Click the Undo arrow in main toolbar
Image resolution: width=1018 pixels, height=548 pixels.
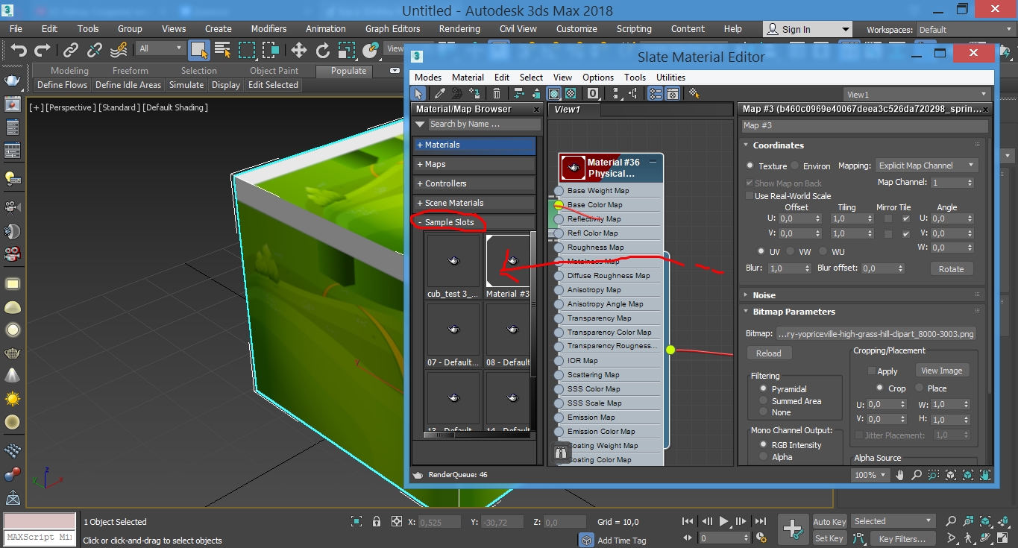click(x=19, y=50)
